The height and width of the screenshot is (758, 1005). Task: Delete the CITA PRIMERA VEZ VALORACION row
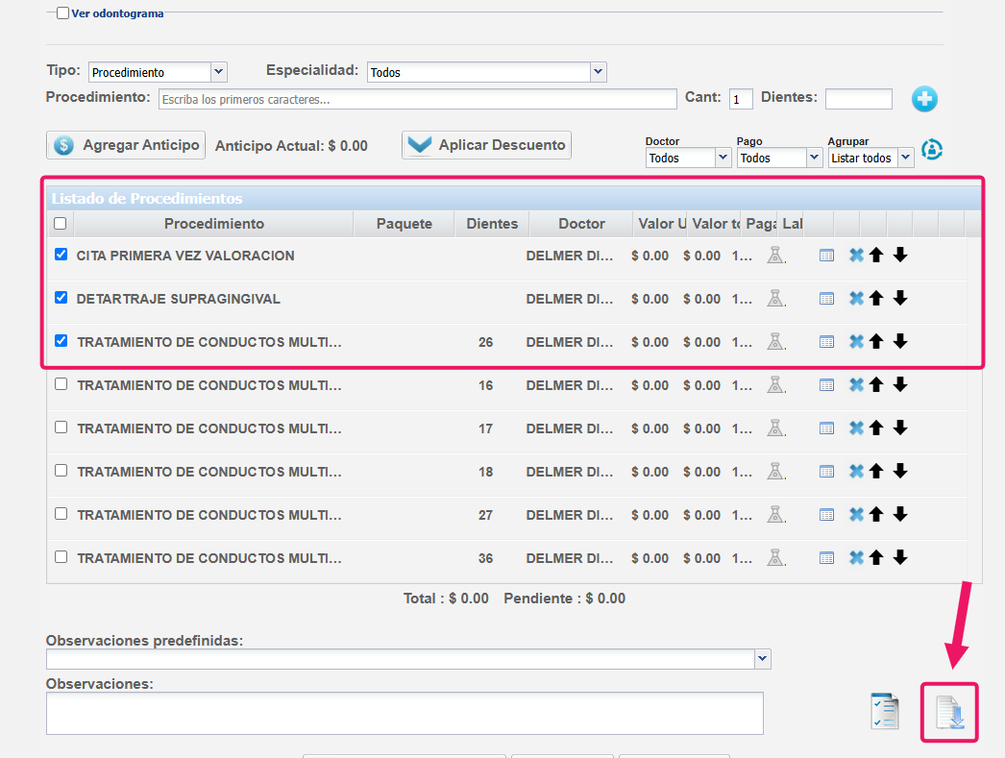(856, 256)
